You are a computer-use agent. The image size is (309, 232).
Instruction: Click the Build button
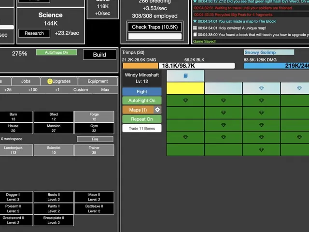tap(99, 55)
